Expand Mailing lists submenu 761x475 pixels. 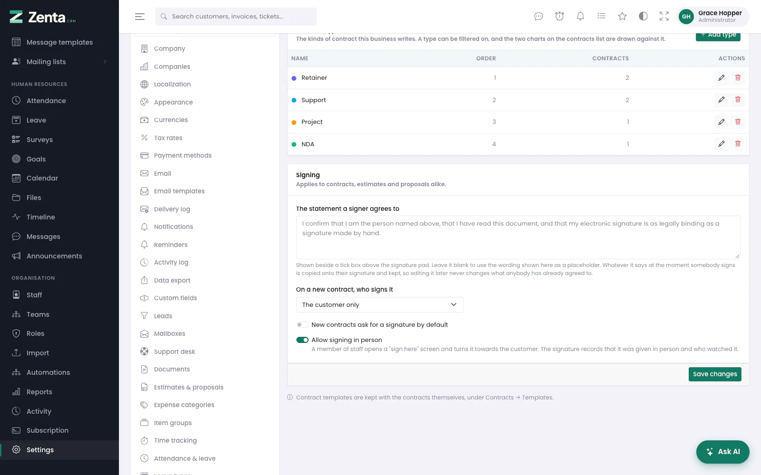tap(59, 62)
